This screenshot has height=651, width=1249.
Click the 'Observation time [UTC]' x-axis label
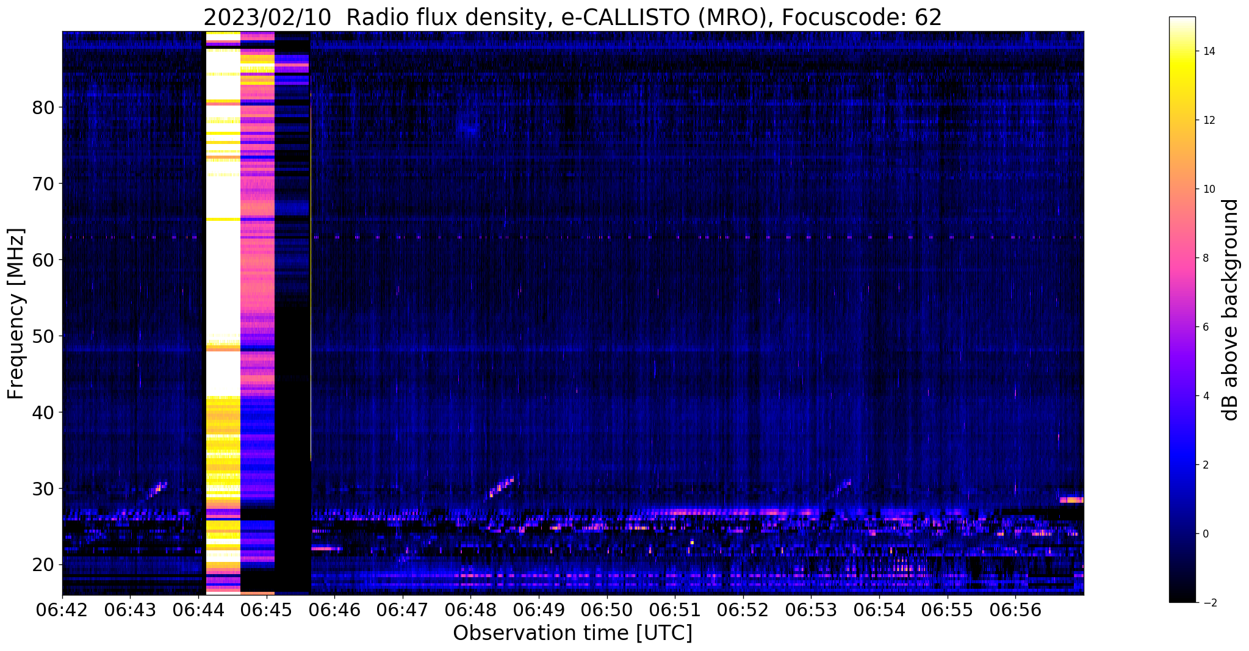[x=572, y=633]
